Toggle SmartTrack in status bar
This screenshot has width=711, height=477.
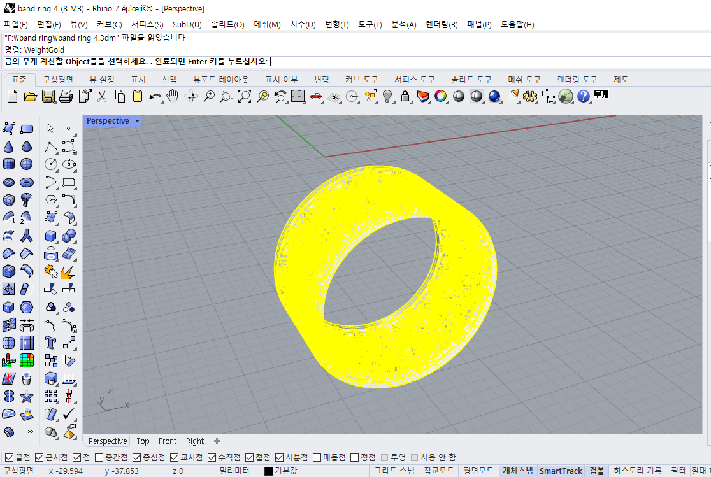click(x=561, y=471)
